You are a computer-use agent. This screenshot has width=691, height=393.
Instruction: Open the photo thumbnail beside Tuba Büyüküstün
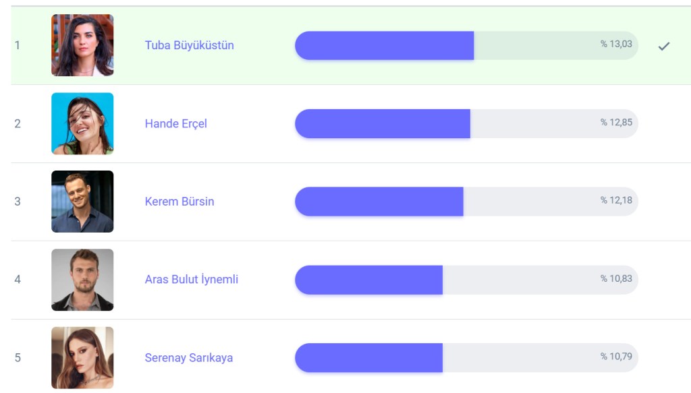(x=82, y=45)
